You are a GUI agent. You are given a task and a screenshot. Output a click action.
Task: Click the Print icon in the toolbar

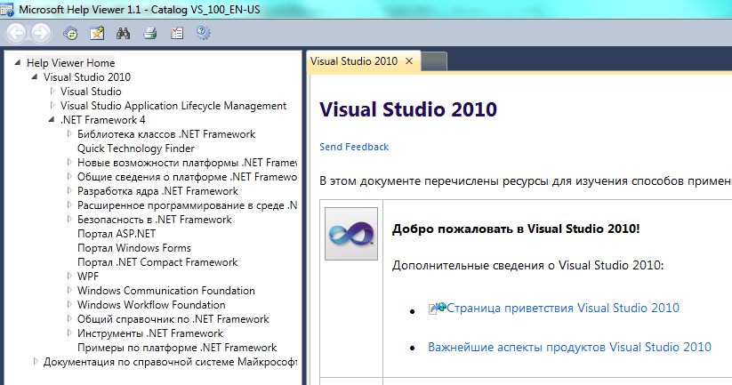click(150, 34)
